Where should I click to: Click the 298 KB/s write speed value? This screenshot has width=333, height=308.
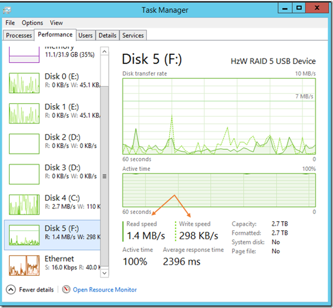coord(199,236)
